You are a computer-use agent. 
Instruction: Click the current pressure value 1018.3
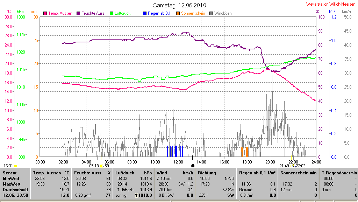pyautogui.click(x=145, y=195)
